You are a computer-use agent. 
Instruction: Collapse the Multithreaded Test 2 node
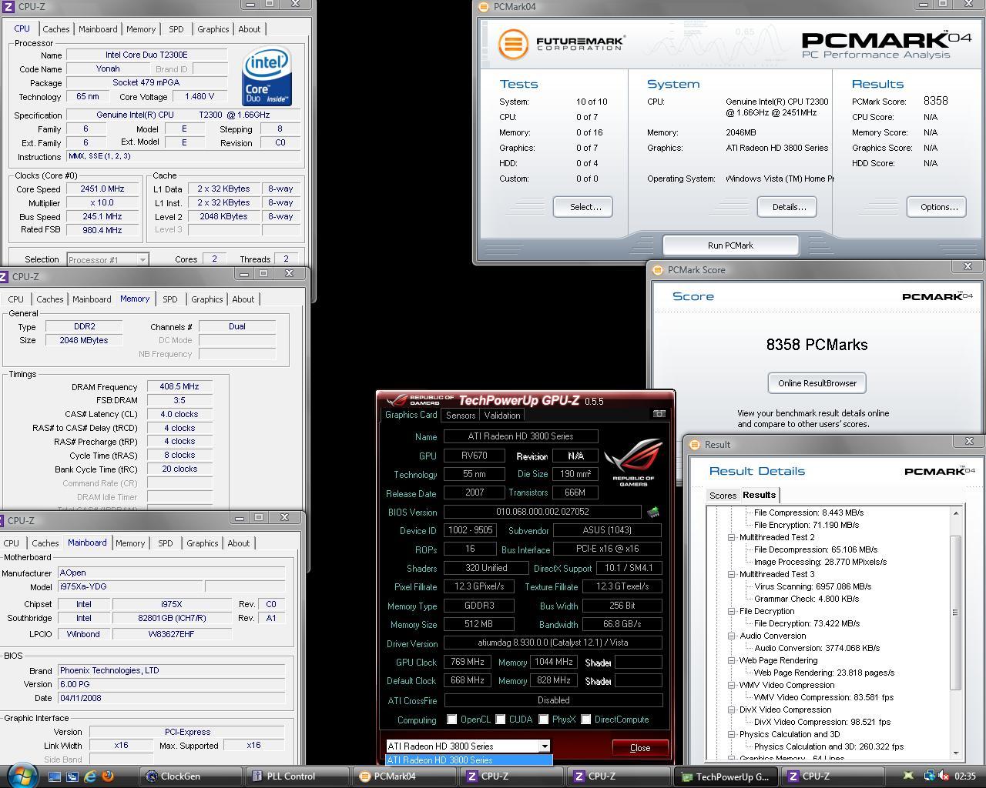point(731,537)
